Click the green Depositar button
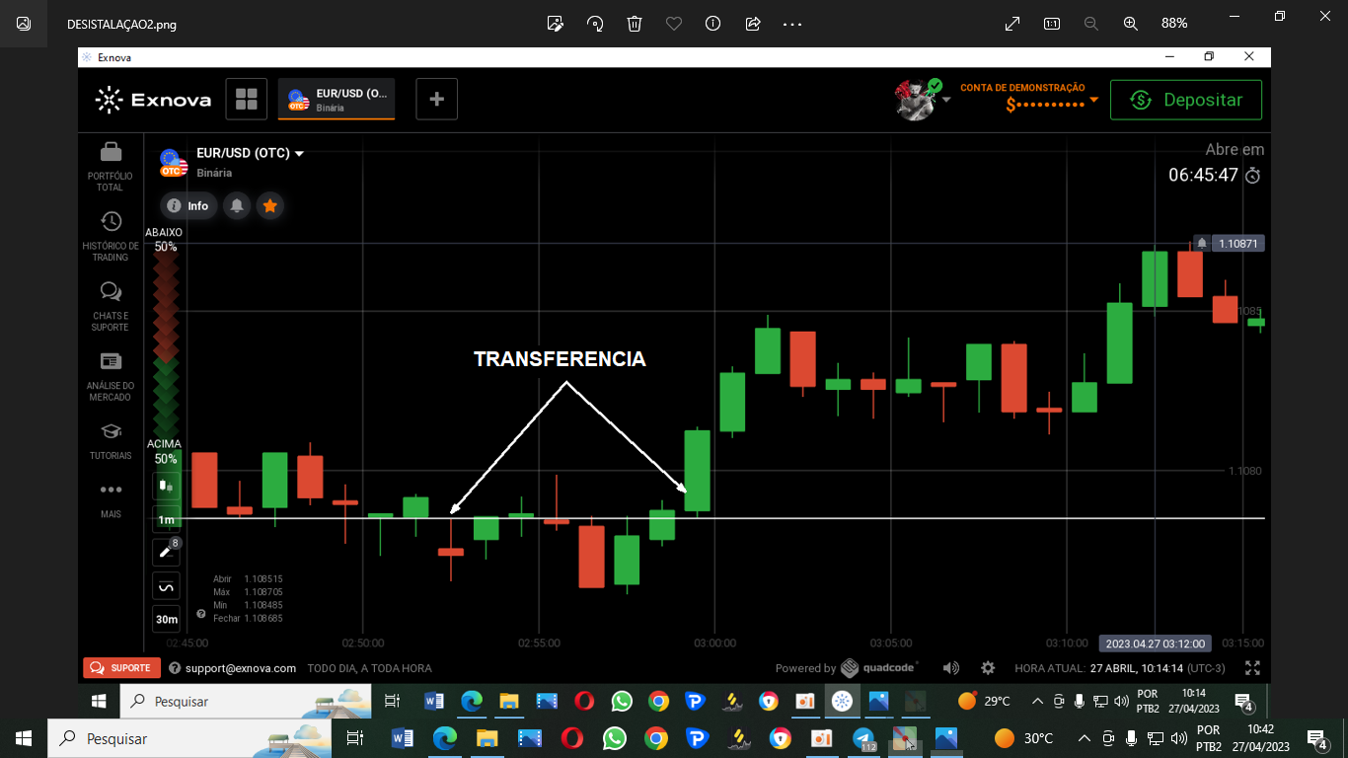Viewport: 1348px width, 758px height. pos(1185,100)
